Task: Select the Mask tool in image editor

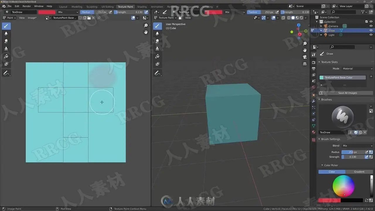Action: [x=6, y=64]
